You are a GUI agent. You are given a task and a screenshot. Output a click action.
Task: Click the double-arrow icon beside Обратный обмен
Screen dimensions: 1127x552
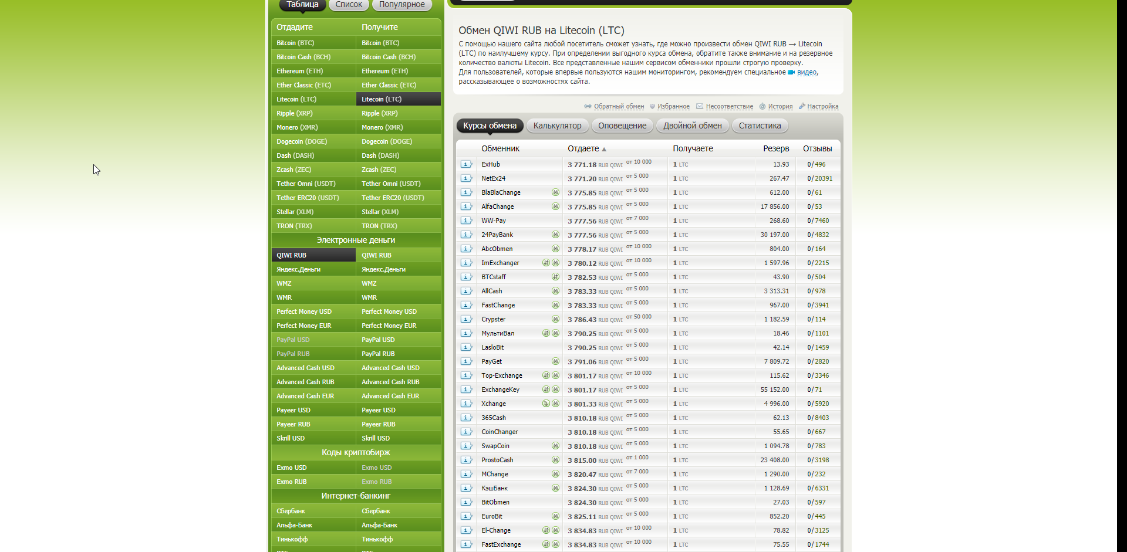[588, 106]
